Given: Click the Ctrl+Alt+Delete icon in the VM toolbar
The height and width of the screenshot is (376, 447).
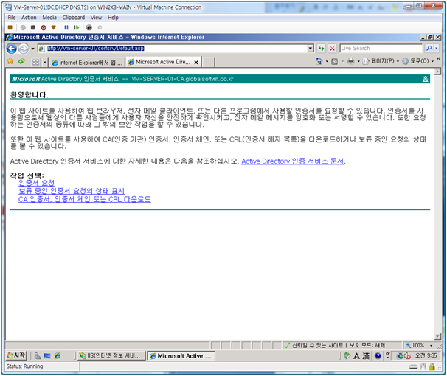Looking at the screenshot, I should tap(10, 27).
